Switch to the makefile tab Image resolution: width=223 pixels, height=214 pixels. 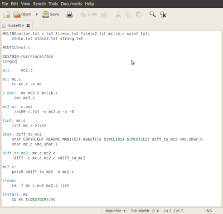[x=16, y=26]
